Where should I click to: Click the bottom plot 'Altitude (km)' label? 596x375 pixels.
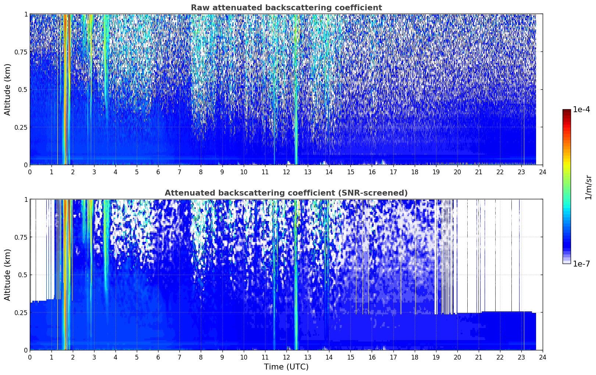point(8,275)
